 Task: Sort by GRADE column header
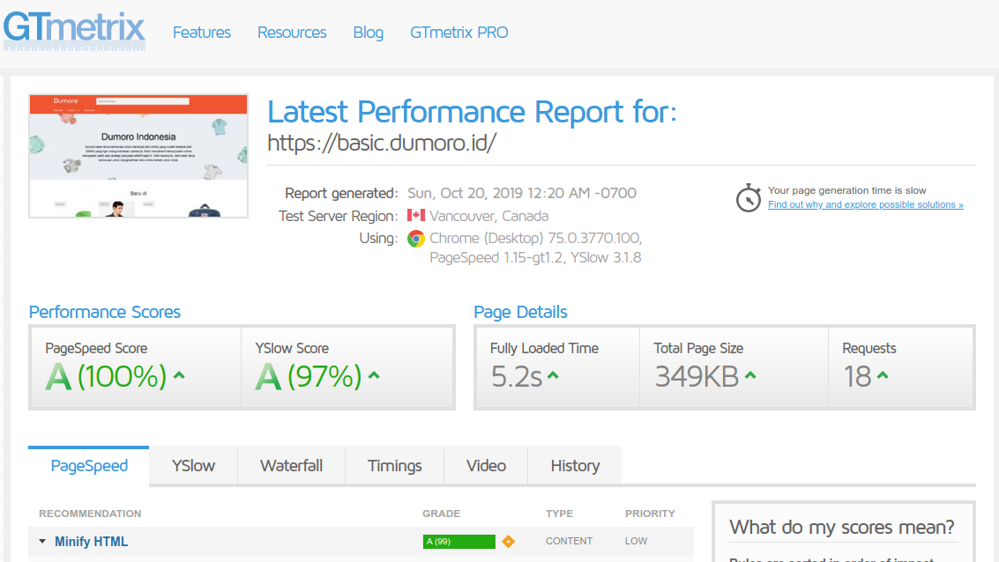441,514
